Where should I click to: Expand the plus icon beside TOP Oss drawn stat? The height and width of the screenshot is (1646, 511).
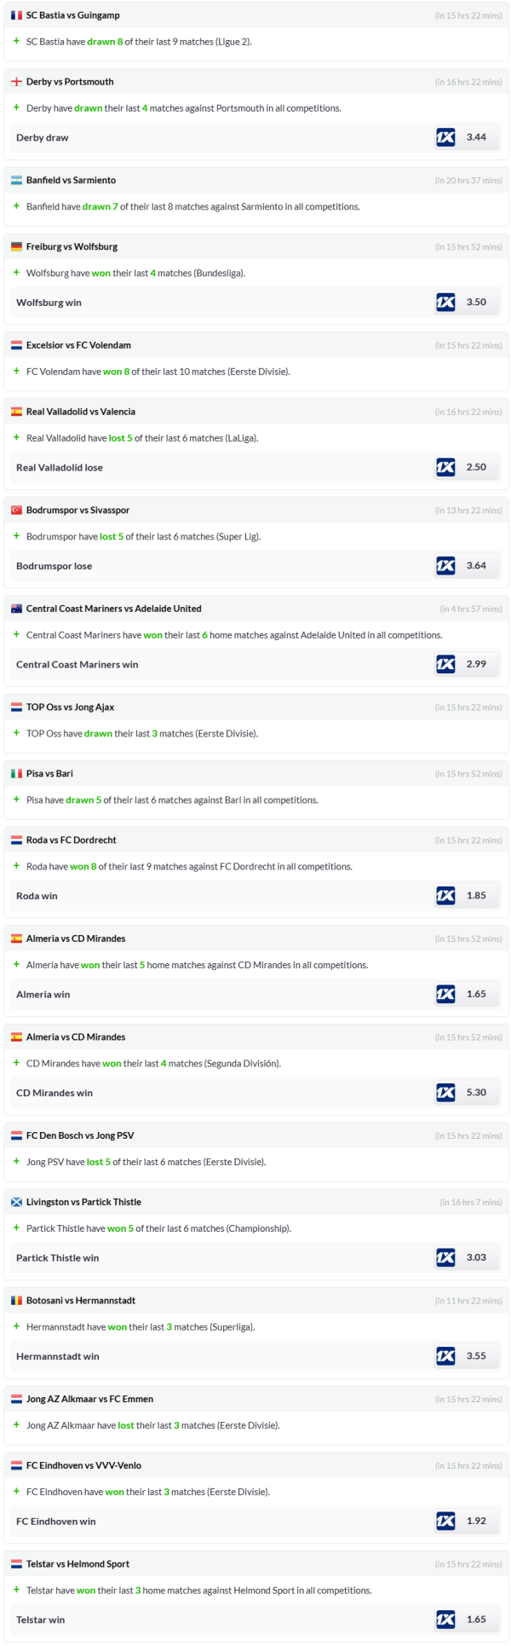click(16, 733)
